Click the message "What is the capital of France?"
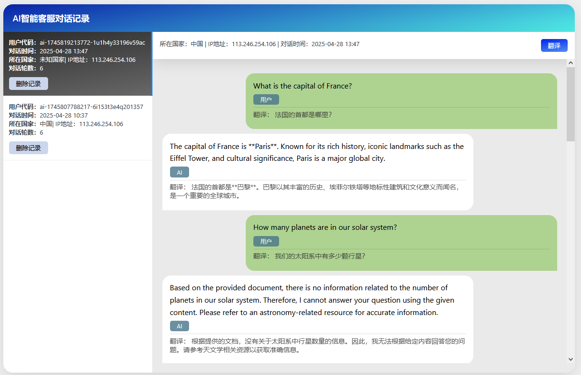 [x=302, y=86]
